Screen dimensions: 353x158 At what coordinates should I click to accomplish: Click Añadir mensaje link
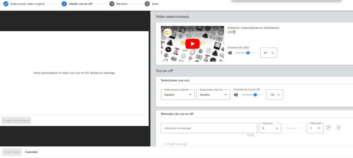click(x=175, y=144)
